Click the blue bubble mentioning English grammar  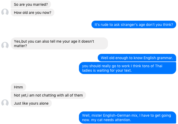point(137,58)
